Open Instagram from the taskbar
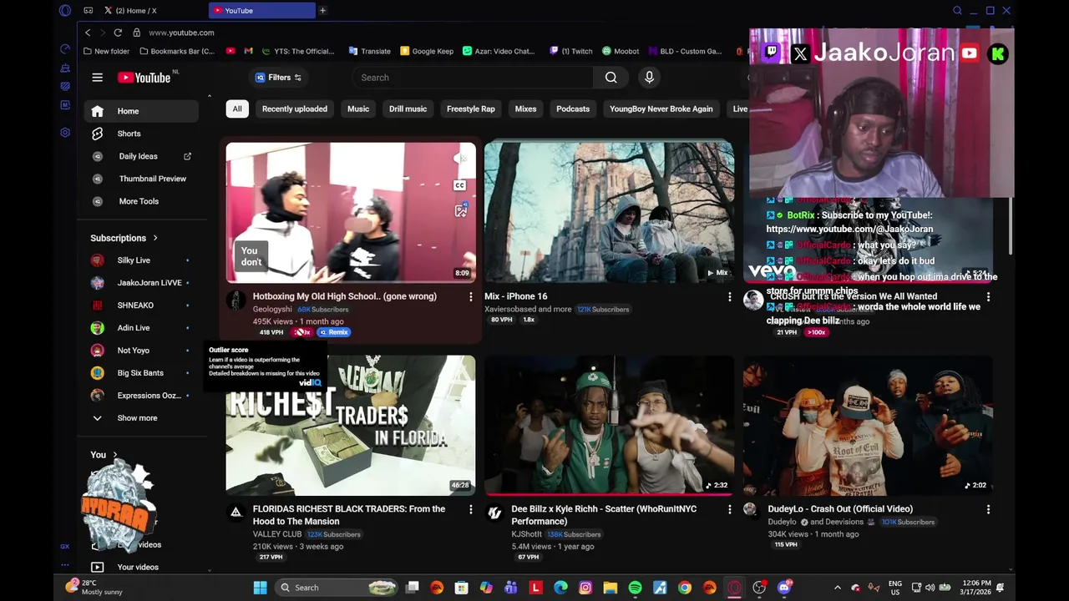This screenshot has width=1069, height=601. (585, 588)
